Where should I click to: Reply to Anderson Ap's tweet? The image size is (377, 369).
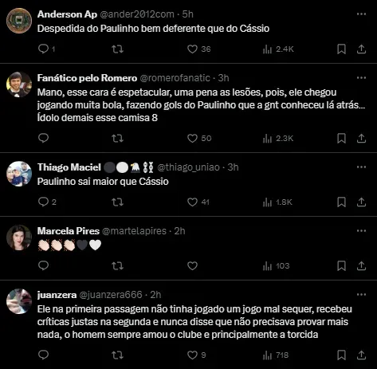[43, 49]
